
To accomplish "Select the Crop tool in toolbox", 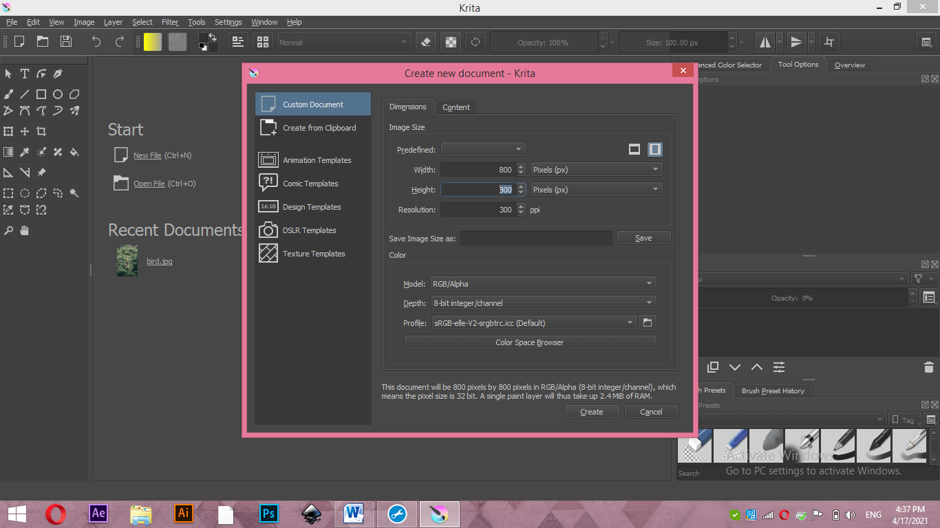I will [41, 131].
